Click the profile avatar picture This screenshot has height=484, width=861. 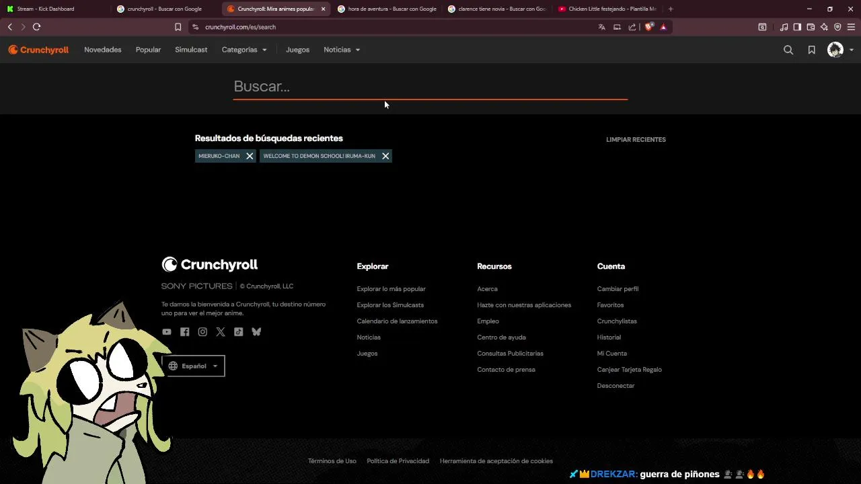835,50
